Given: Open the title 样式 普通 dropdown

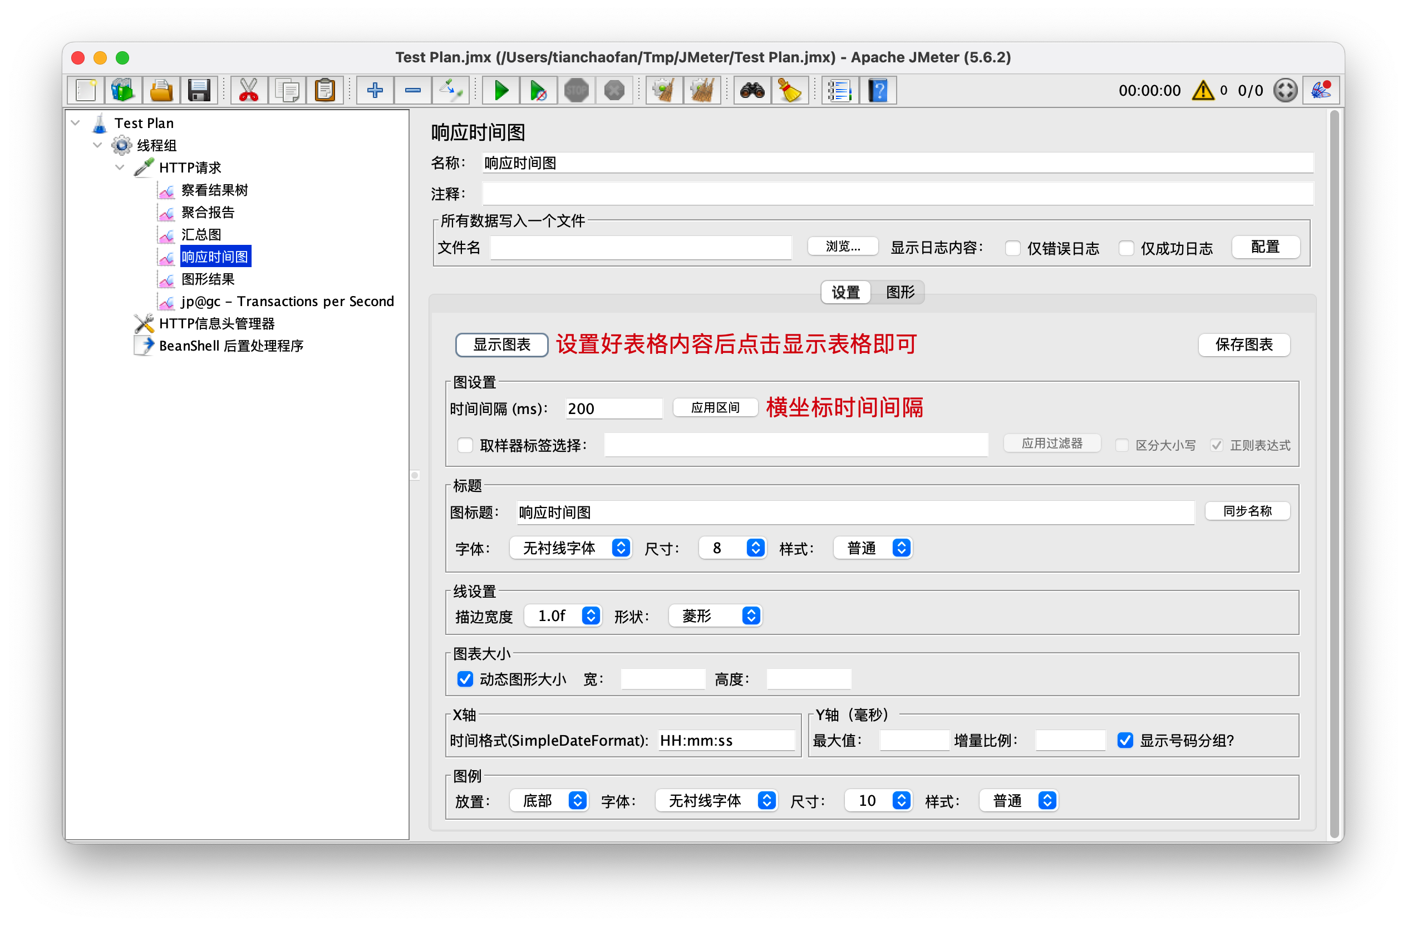Looking at the screenshot, I should coord(873,548).
